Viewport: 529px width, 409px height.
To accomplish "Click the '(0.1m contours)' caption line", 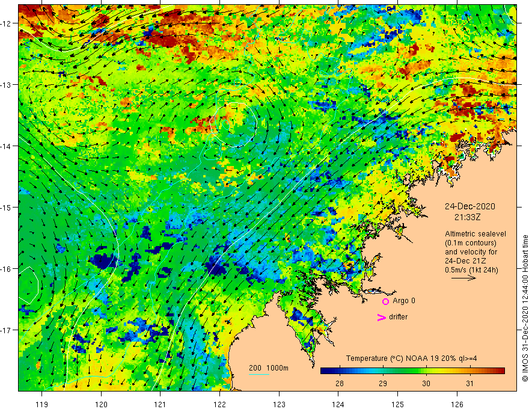I will pyautogui.click(x=471, y=243).
